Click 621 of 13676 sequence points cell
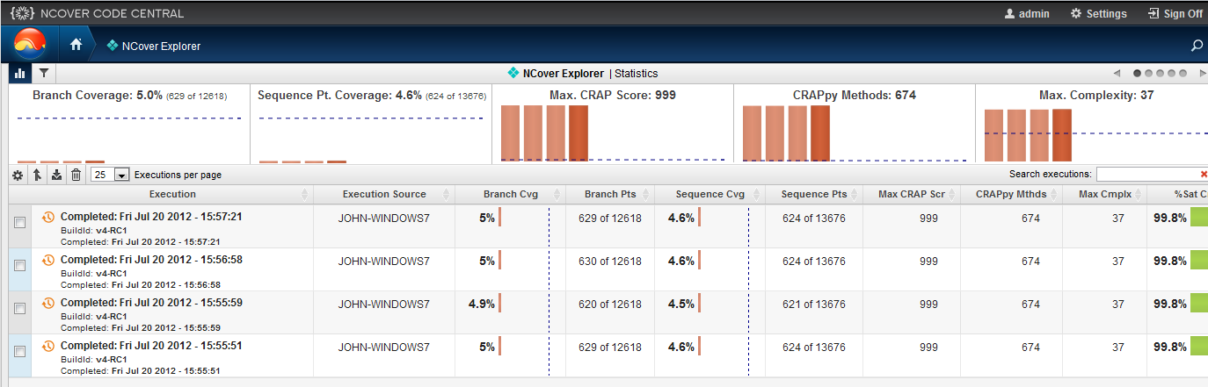Screen dimensions: 1208x387 pyautogui.click(x=814, y=304)
